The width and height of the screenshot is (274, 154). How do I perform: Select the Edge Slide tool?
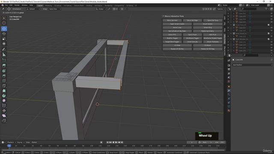(x=4, y=106)
